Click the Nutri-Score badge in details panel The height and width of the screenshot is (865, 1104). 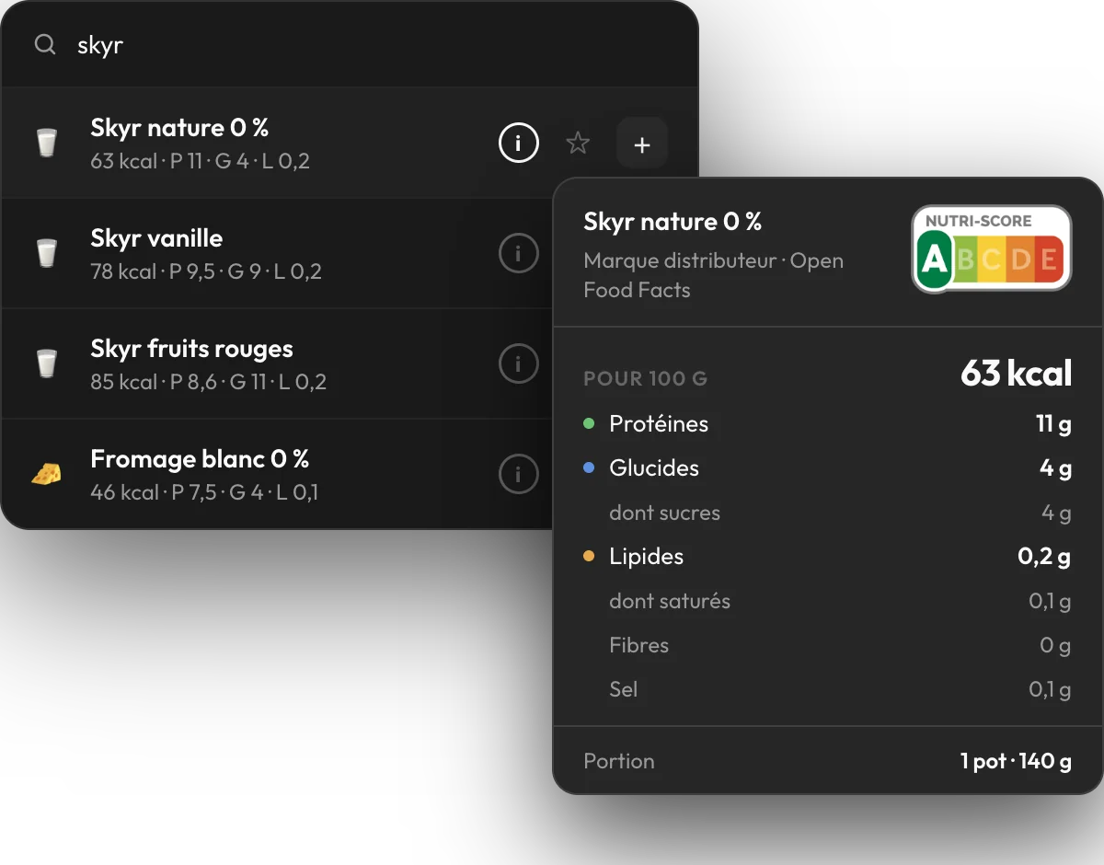[x=992, y=248]
